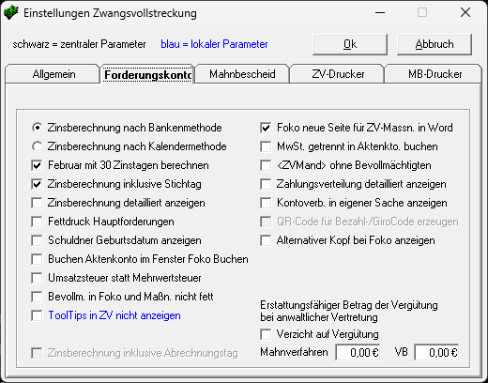Switch to the Allgemein tab
Image resolution: width=488 pixels, height=383 pixels.
point(53,74)
